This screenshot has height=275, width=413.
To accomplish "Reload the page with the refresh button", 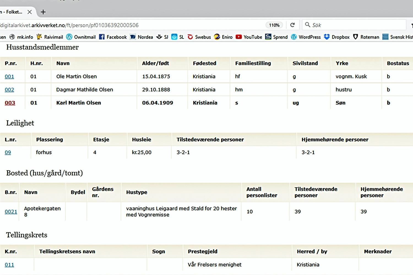I will 292,25.
